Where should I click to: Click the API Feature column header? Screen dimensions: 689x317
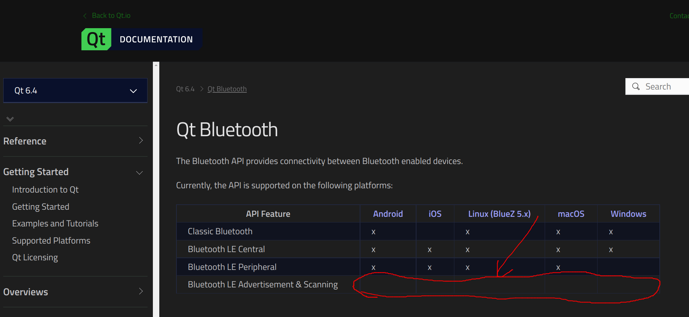268,214
